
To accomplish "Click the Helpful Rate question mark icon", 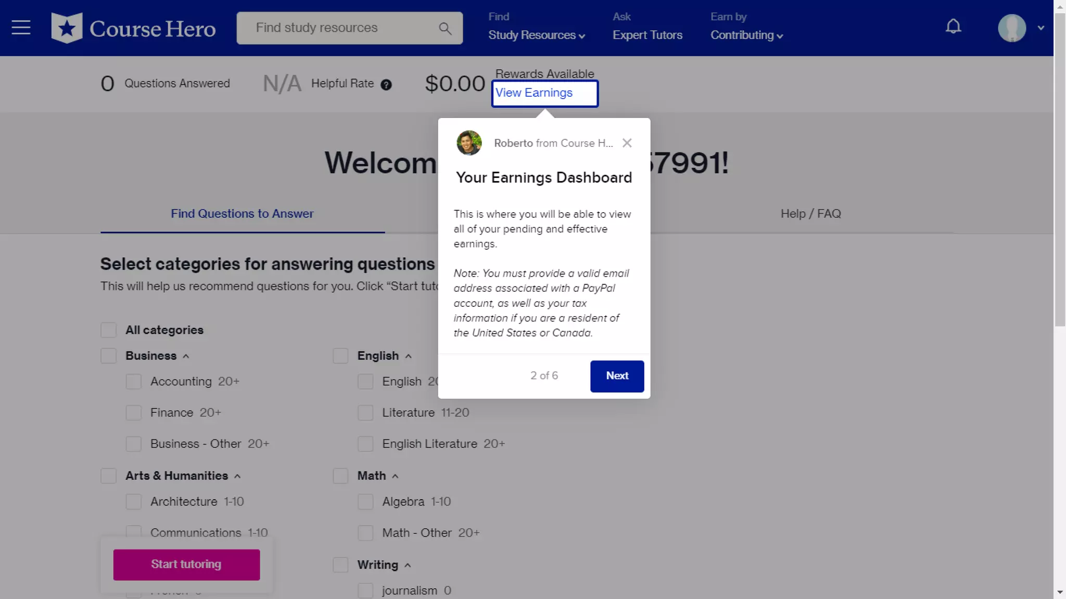I will click(x=386, y=85).
